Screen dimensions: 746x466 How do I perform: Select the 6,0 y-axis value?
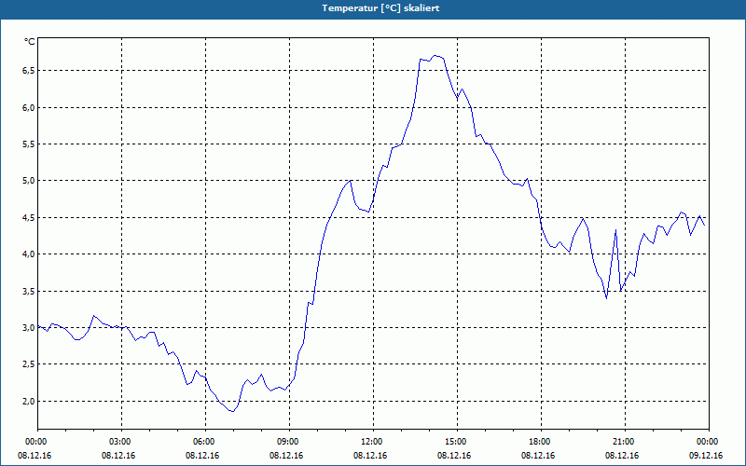point(29,107)
